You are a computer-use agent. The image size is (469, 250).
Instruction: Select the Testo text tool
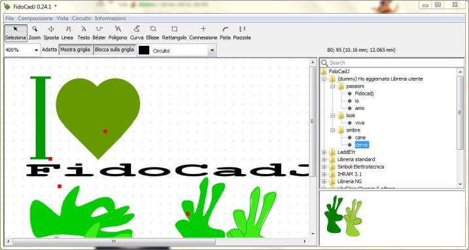[84, 33]
